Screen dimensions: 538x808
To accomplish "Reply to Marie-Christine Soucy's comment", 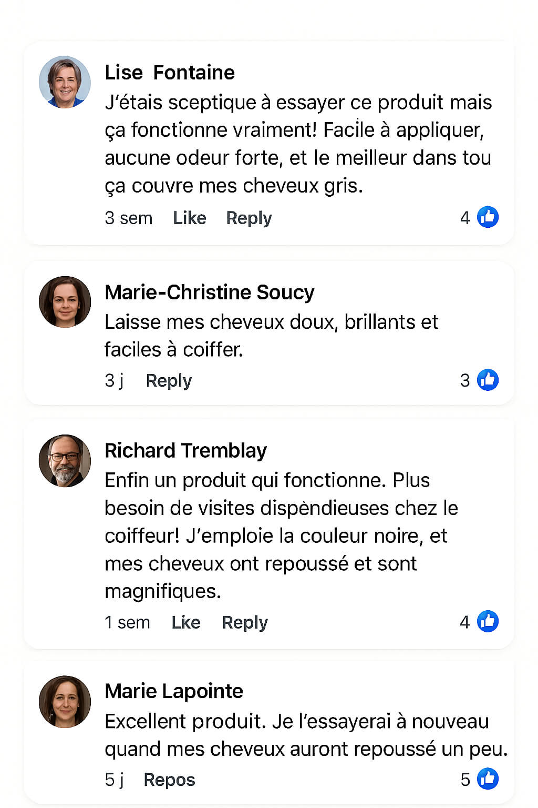I will coord(169,380).
